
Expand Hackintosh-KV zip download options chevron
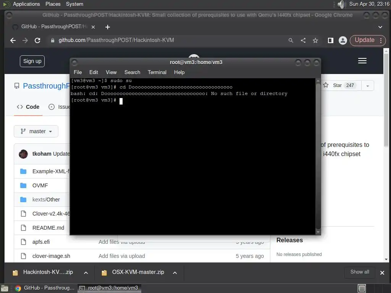click(x=86, y=273)
